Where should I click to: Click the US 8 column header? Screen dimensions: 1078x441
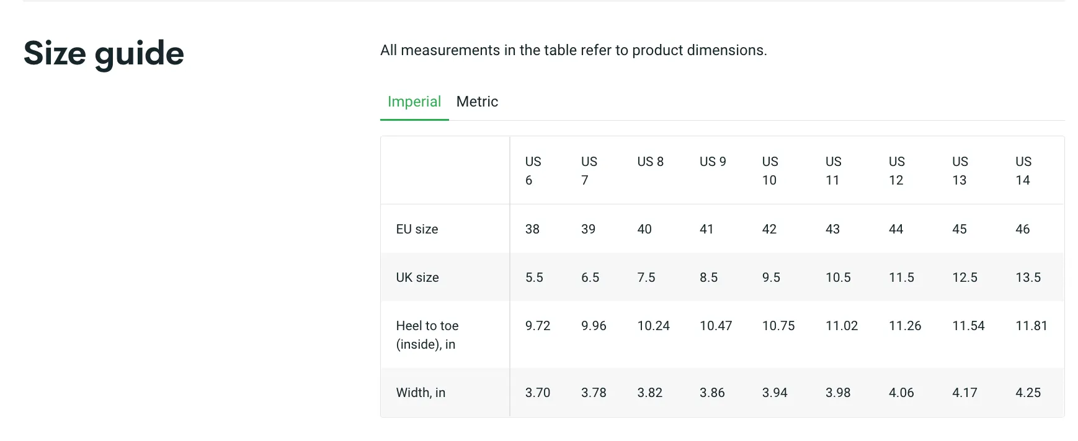[x=650, y=162]
